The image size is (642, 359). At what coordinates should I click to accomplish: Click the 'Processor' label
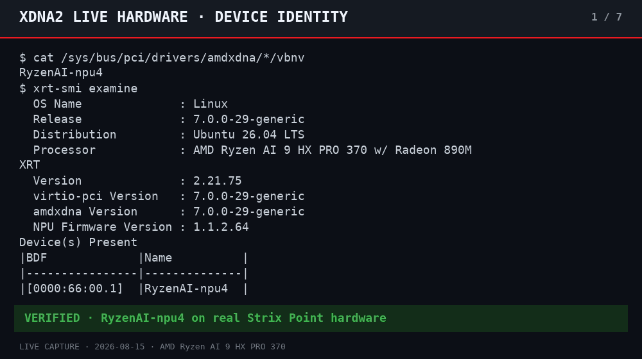(x=64, y=150)
